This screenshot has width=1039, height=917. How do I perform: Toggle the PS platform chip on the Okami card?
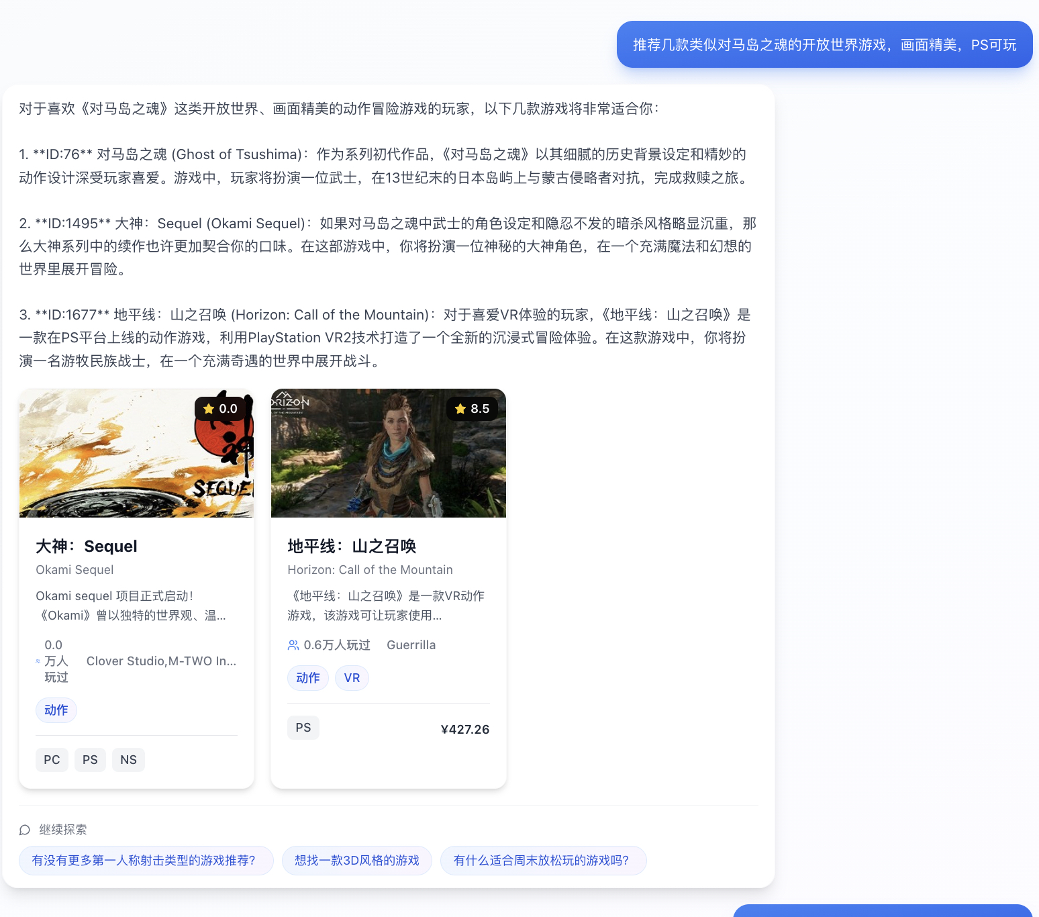pyautogui.click(x=90, y=759)
